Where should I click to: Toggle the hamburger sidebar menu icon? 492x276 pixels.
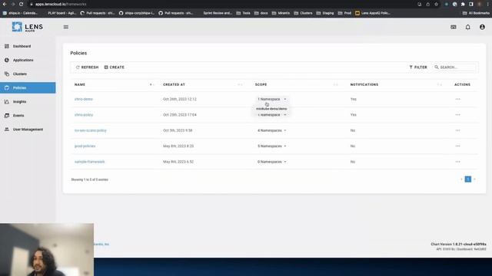[x=66, y=28]
